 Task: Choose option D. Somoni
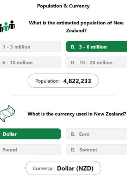tap(96, 150)
